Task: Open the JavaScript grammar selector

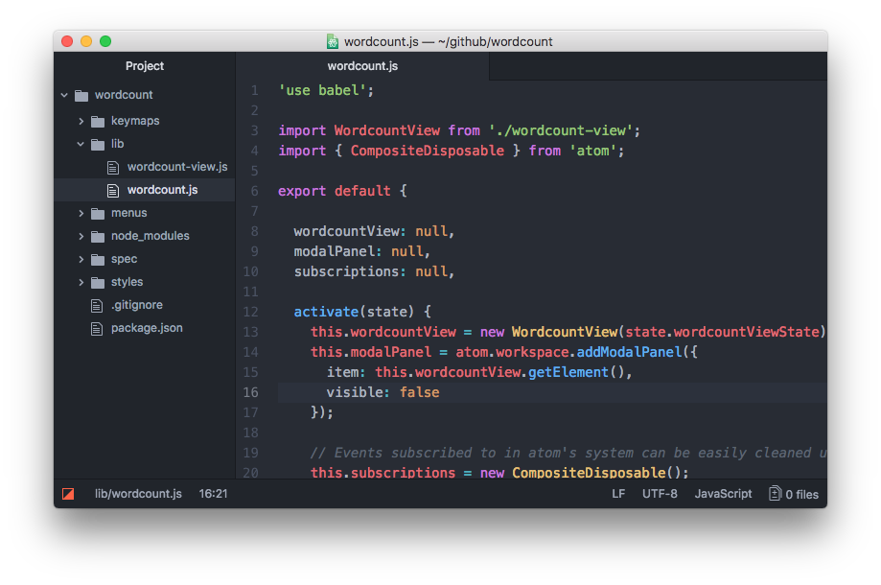Action: (723, 493)
